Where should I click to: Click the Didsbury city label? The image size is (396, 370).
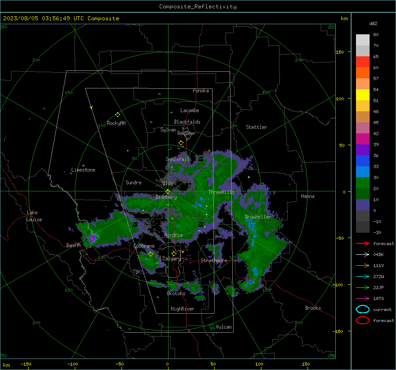coord(166,197)
